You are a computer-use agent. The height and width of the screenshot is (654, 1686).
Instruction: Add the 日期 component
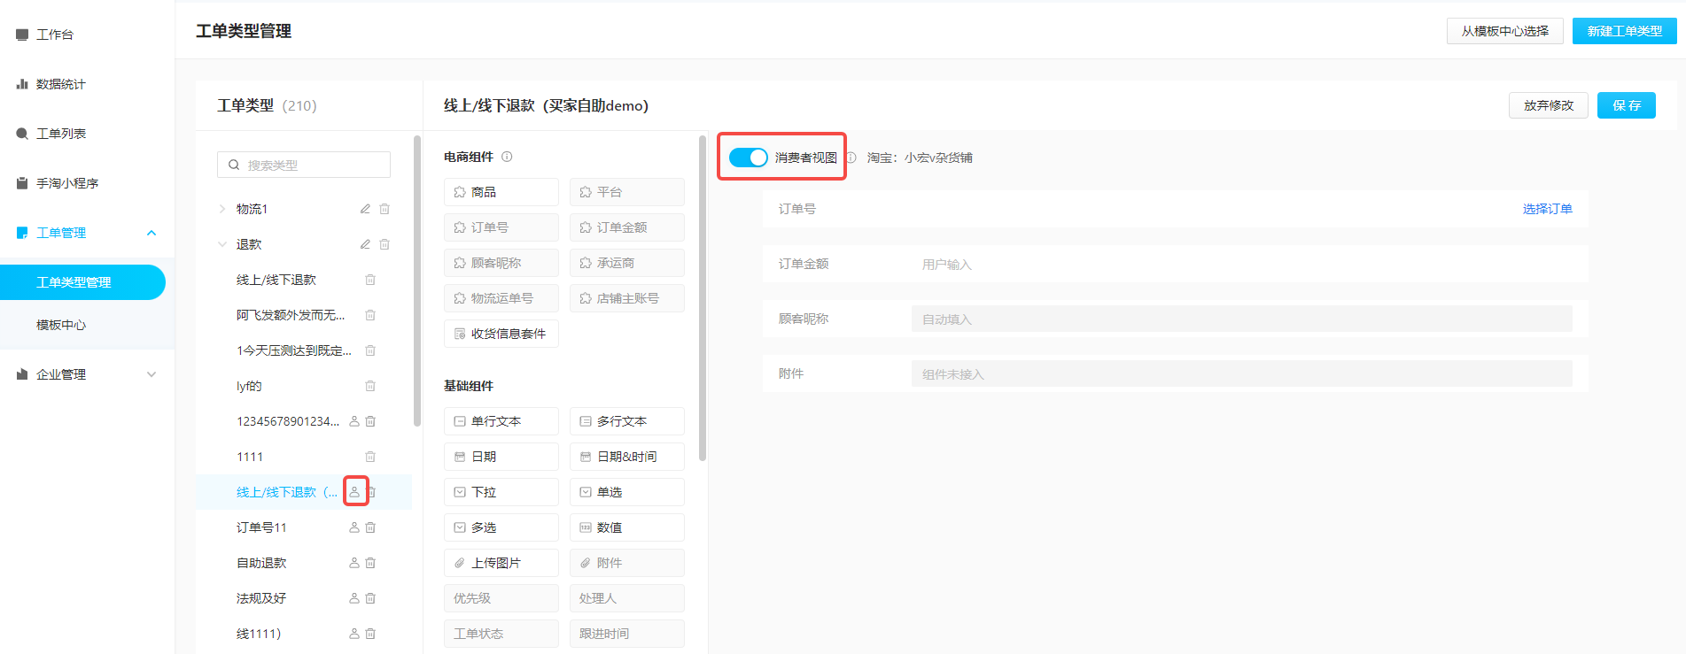tap(501, 457)
